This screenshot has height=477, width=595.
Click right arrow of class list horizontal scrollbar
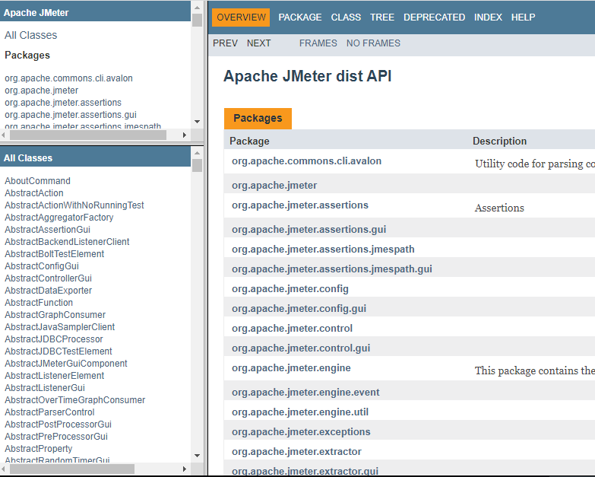click(x=186, y=469)
